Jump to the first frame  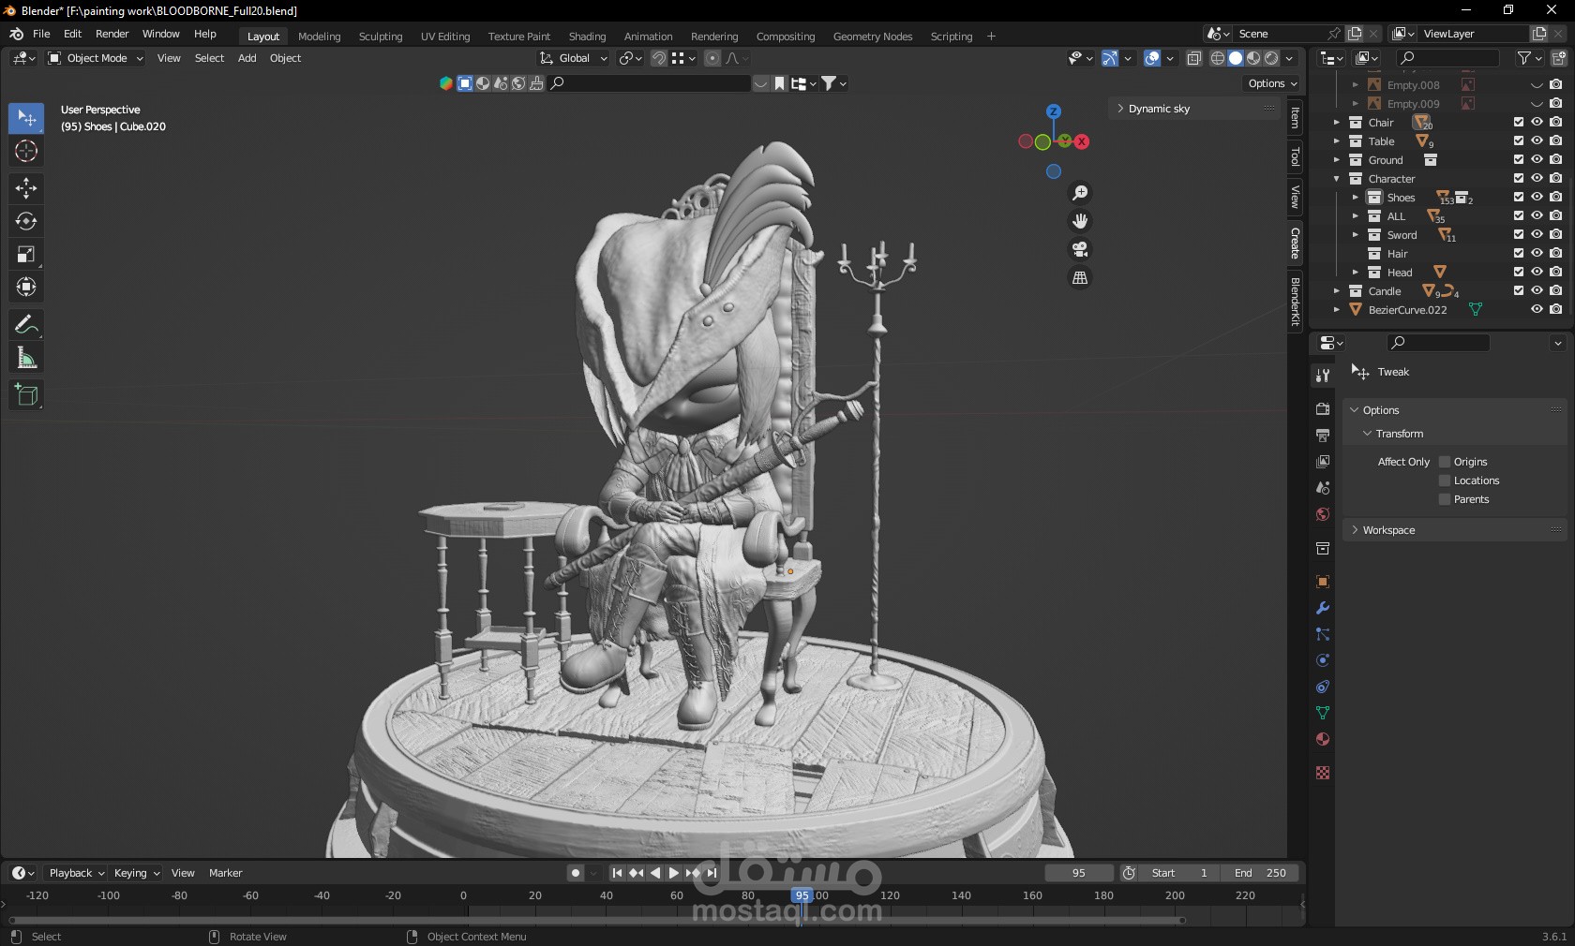[x=617, y=873]
